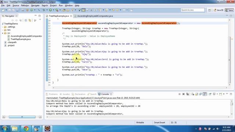Click the Print toolbar icon
Image resolution: width=235 pixels, height=132 pixels.
pyautogui.click(x=18, y=10)
